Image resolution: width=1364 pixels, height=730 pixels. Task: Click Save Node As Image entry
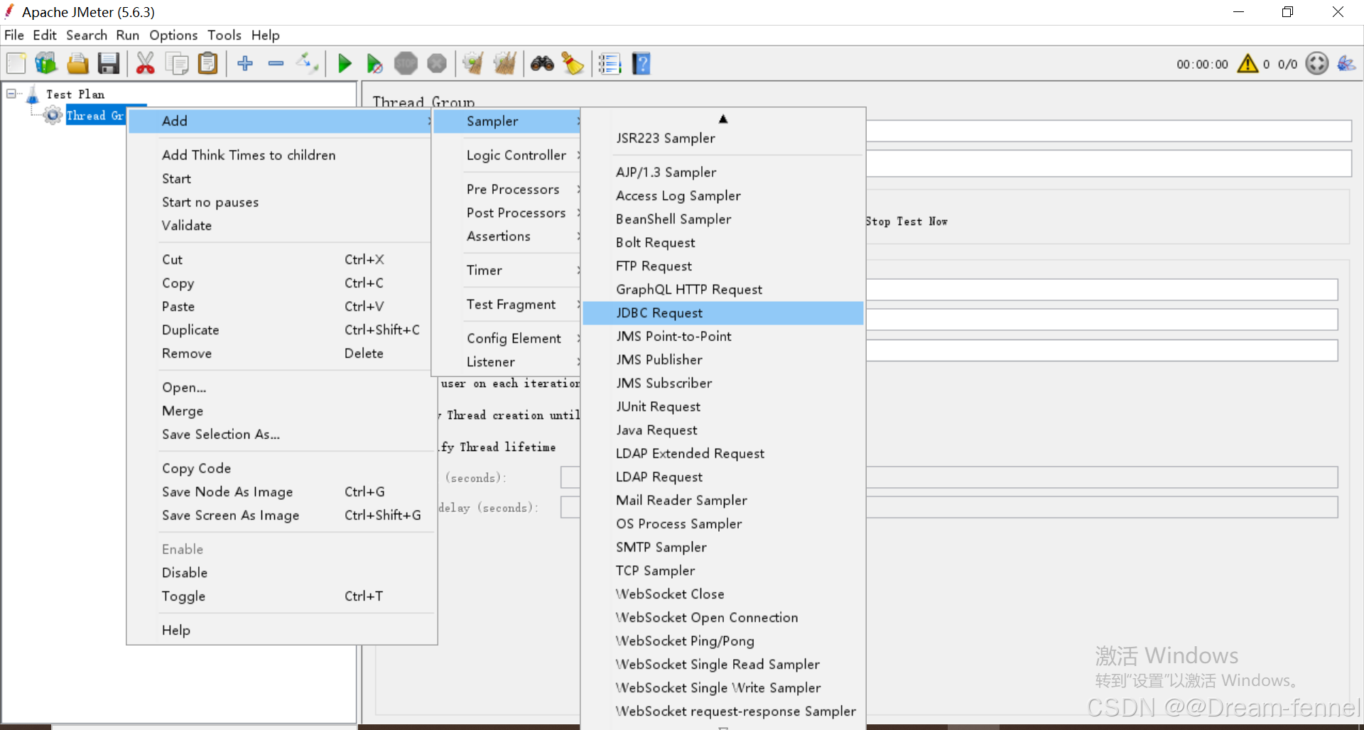pyautogui.click(x=281, y=491)
